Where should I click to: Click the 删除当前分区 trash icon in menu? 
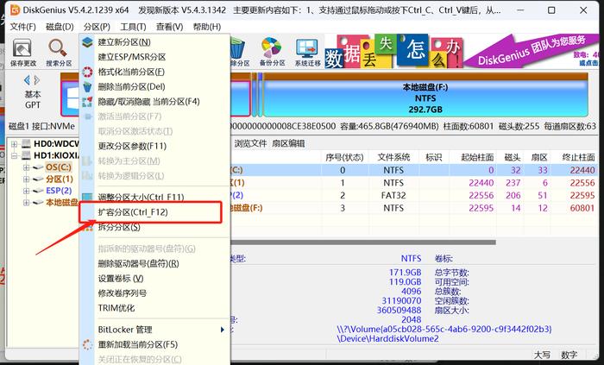(x=87, y=86)
